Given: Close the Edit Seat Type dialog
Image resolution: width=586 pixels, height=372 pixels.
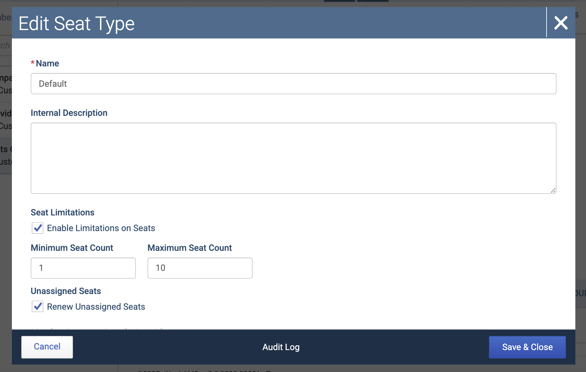Looking at the screenshot, I should click(x=561, y=23).
